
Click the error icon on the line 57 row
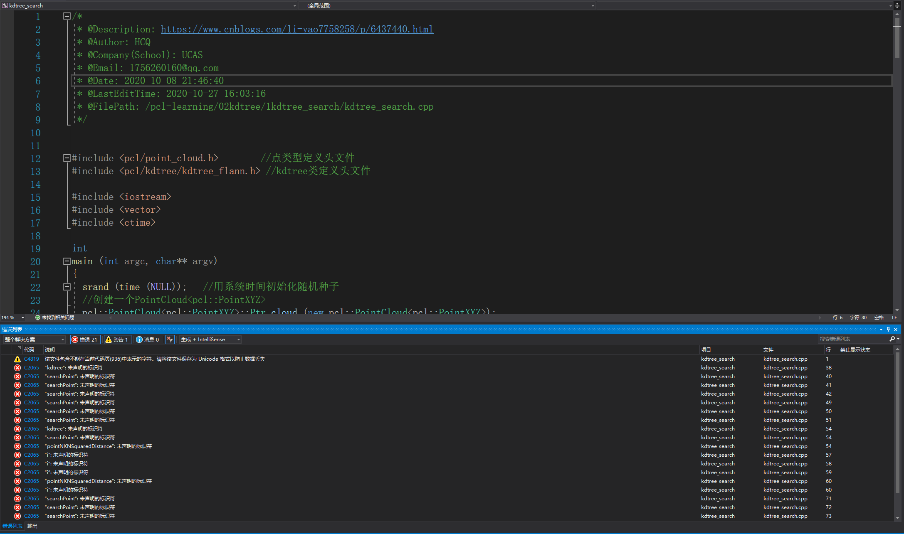(17, 455)
